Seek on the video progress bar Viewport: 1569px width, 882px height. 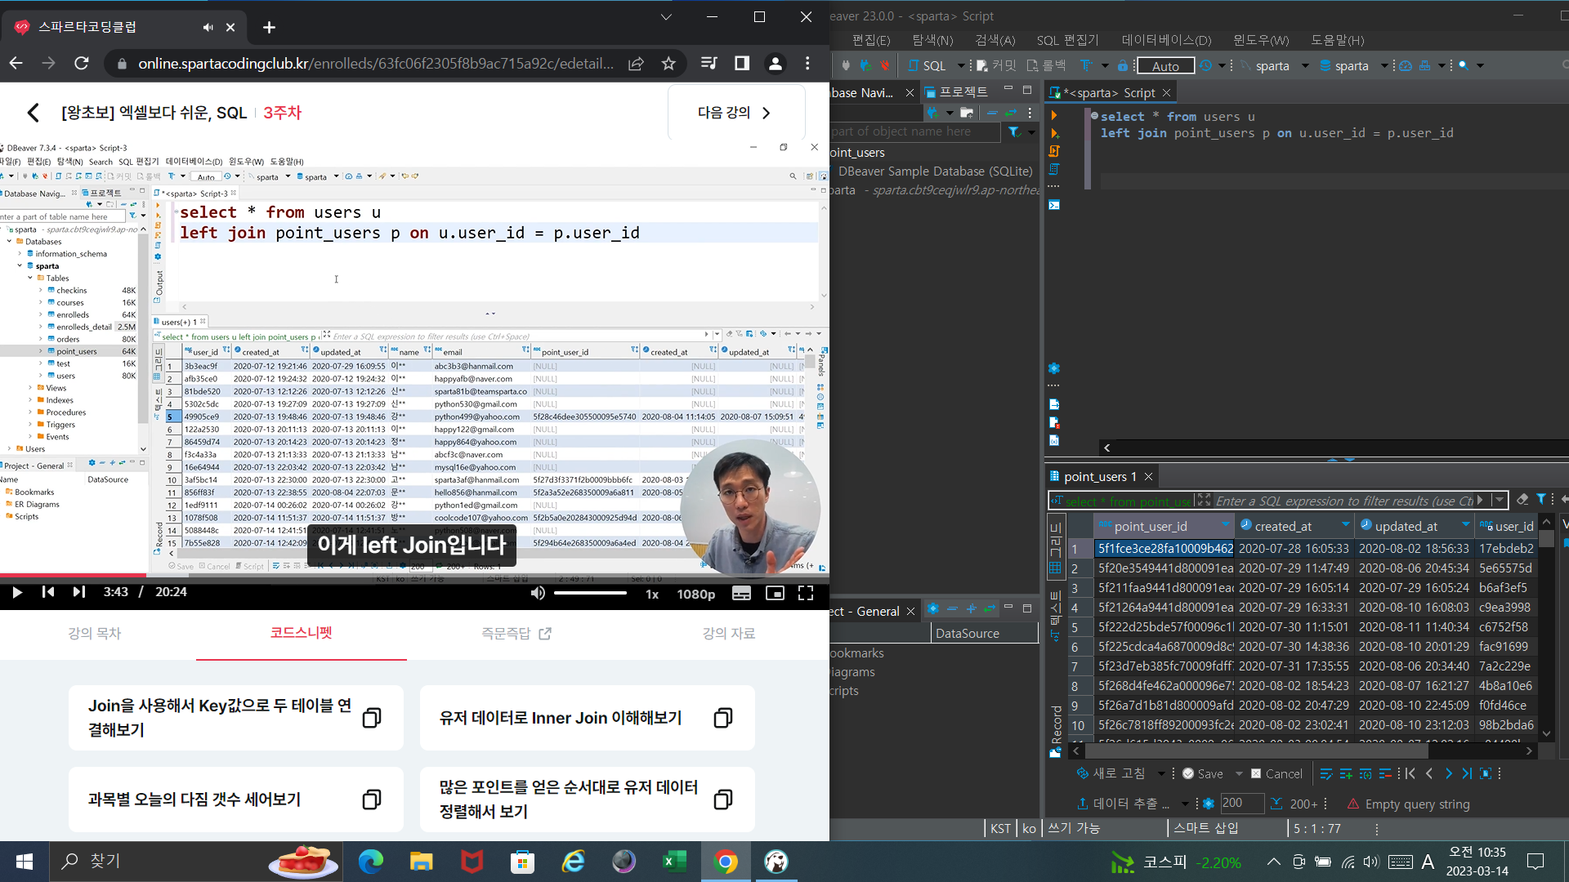pyautogui.click(x=414, y=575)
